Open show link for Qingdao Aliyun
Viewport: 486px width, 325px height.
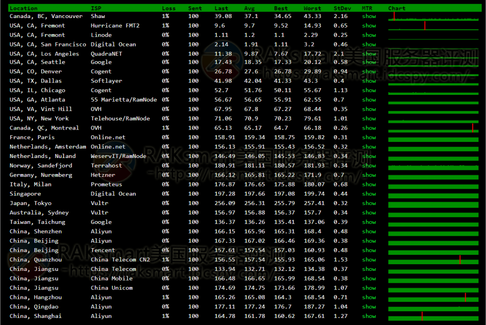[x=369, y=306]
